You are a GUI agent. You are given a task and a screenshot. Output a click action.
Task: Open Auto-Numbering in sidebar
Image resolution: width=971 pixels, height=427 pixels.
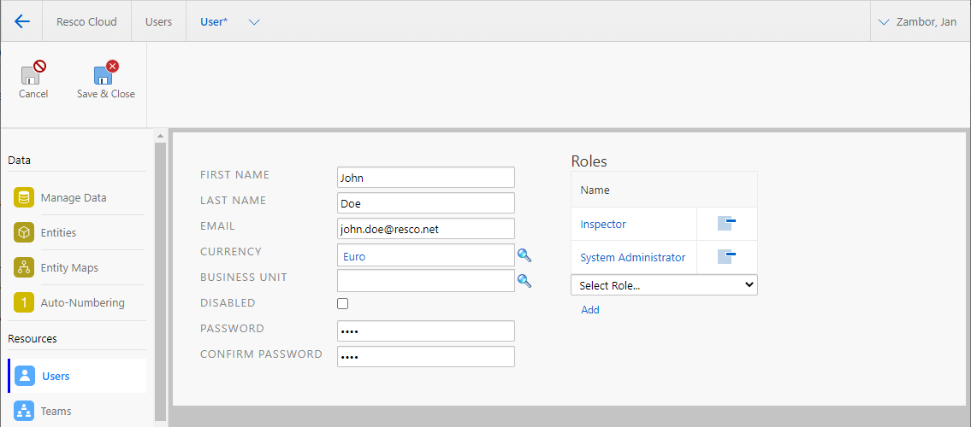(82, 302)
